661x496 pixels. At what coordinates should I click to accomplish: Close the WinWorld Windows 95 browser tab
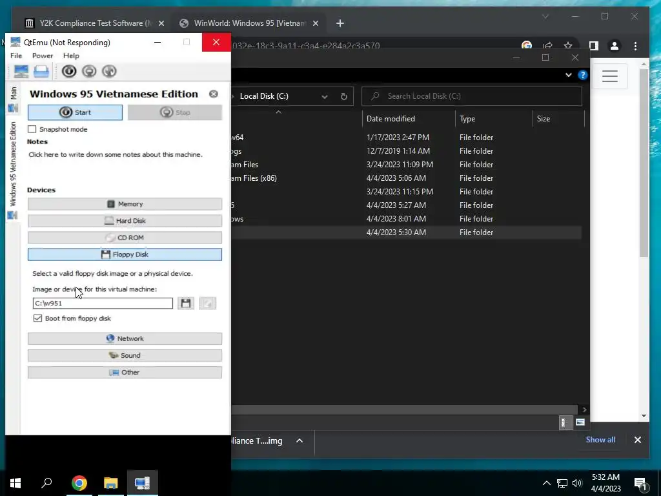pos(315,24)
